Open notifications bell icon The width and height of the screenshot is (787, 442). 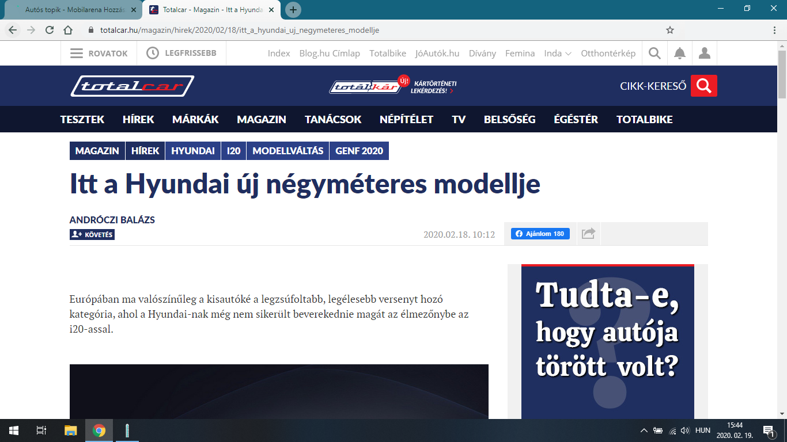tap(680, 54)
